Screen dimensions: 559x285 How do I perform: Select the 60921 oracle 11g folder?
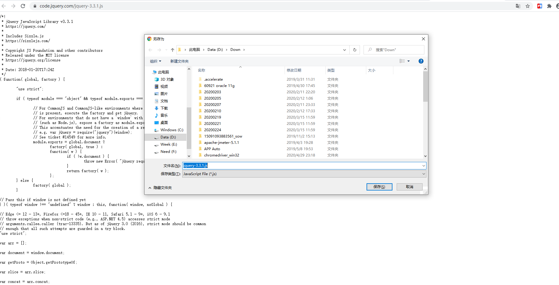tap(219, 86)
